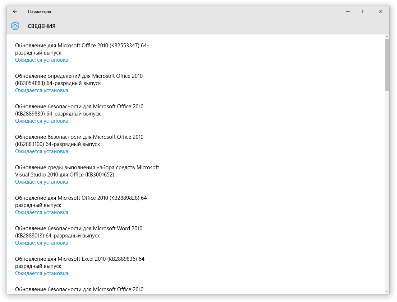Click the Microsoft Excel 2010 update title
Screen dimensions: 397x302
click(81, 263)
